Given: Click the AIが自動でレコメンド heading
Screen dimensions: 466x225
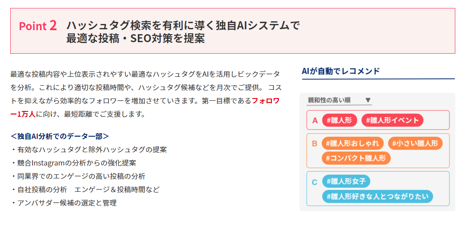Looking at the screenshot, I should (x=340, y=71).
